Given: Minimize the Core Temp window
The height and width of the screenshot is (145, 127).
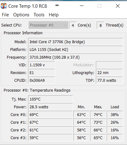Looking at the screenshot, I should 82,6.
